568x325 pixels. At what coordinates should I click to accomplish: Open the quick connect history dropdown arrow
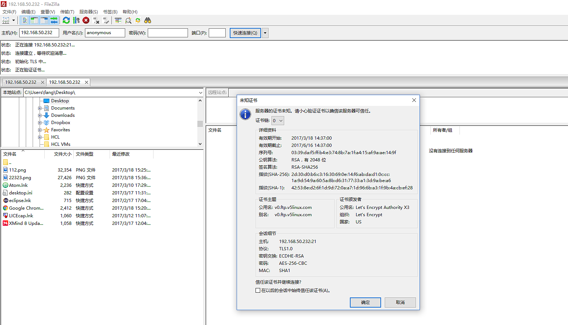[x=265, y=33]
